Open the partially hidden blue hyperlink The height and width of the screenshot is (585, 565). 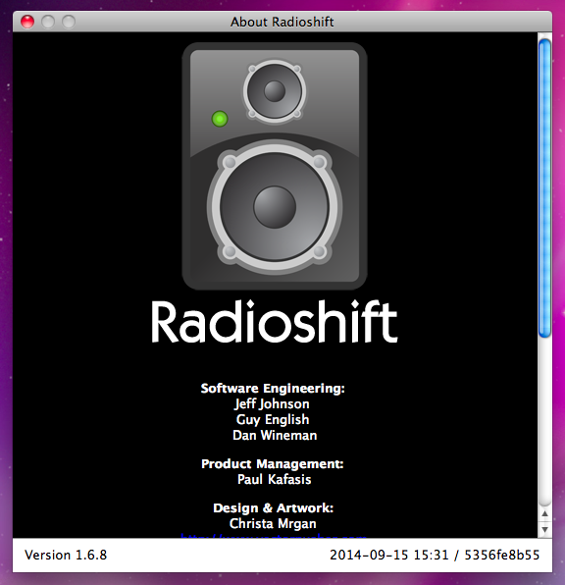[274, 536]
